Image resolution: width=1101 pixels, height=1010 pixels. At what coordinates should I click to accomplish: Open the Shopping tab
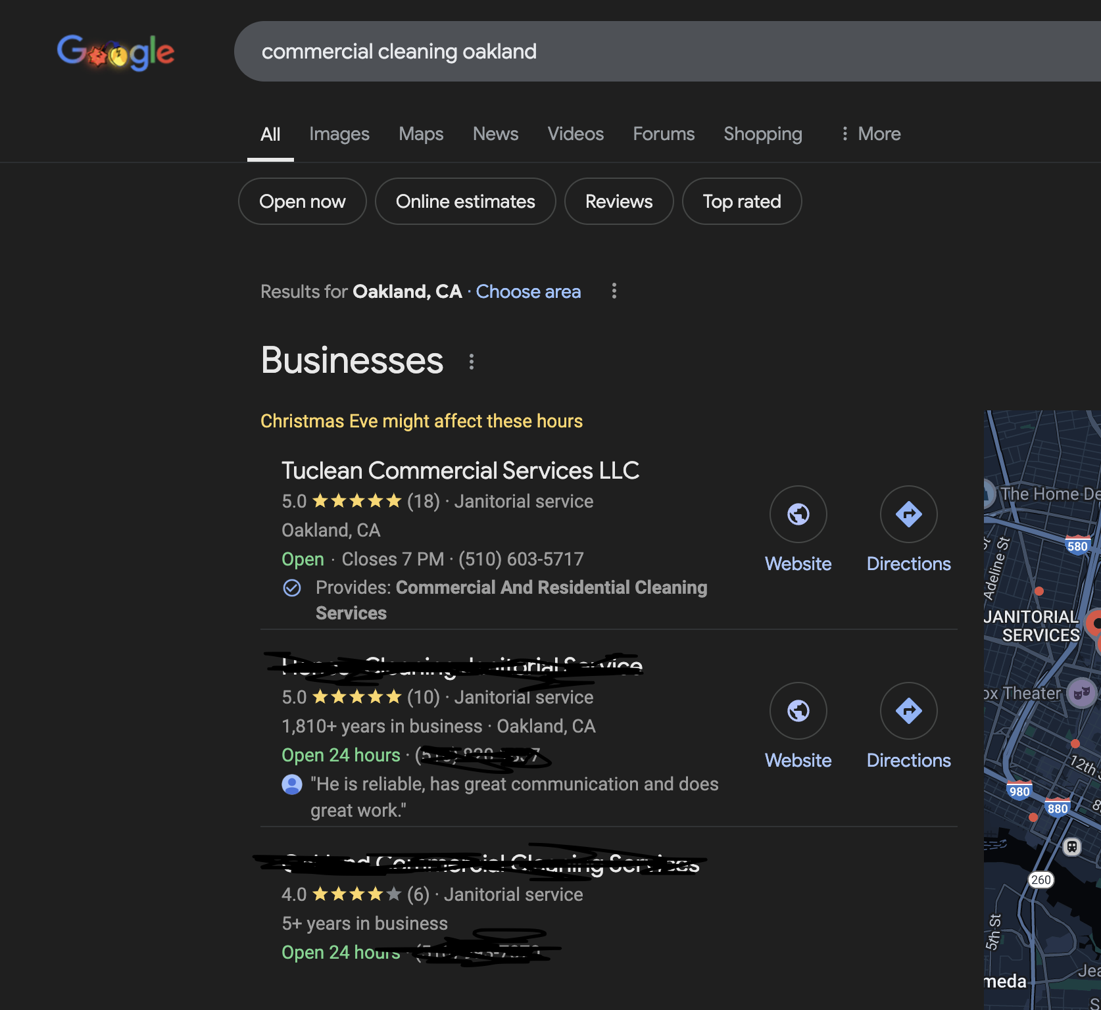[763, 134]
